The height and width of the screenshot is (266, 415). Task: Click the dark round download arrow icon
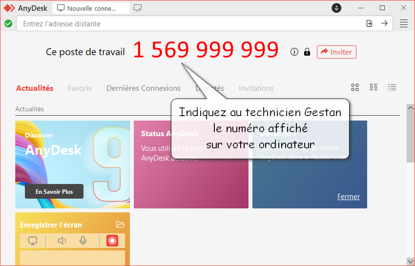(336, 8)
